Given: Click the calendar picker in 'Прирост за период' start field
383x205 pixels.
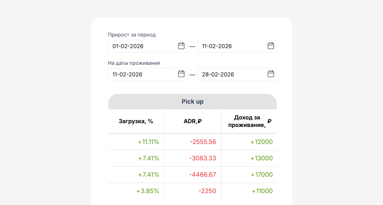Looking at the screenshot, I should coord(181,46).
